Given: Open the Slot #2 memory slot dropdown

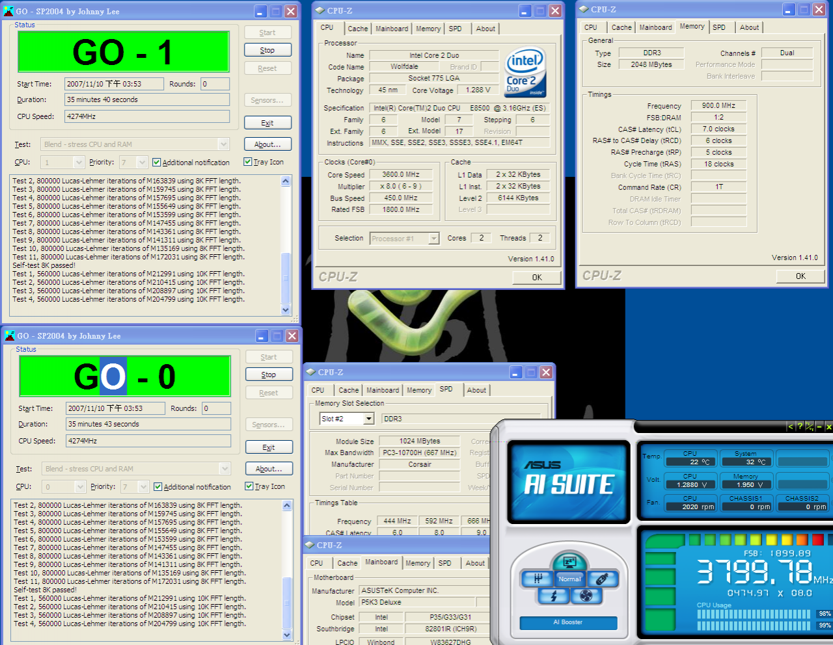Looking at the screenshot, I should (369, 419).
